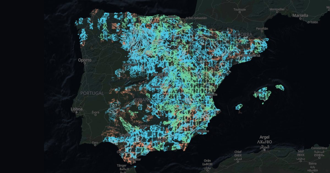Click the Palma label on Mallorca

[258, 93]
